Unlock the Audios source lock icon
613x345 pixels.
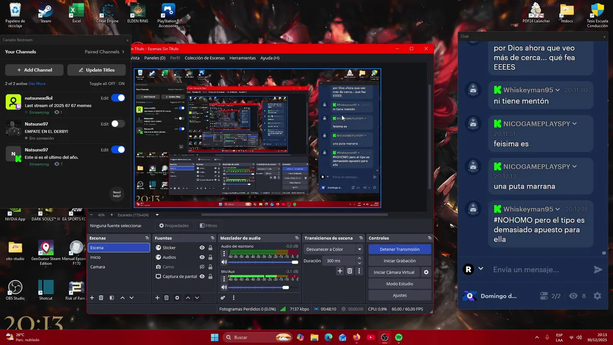point(210,257)
